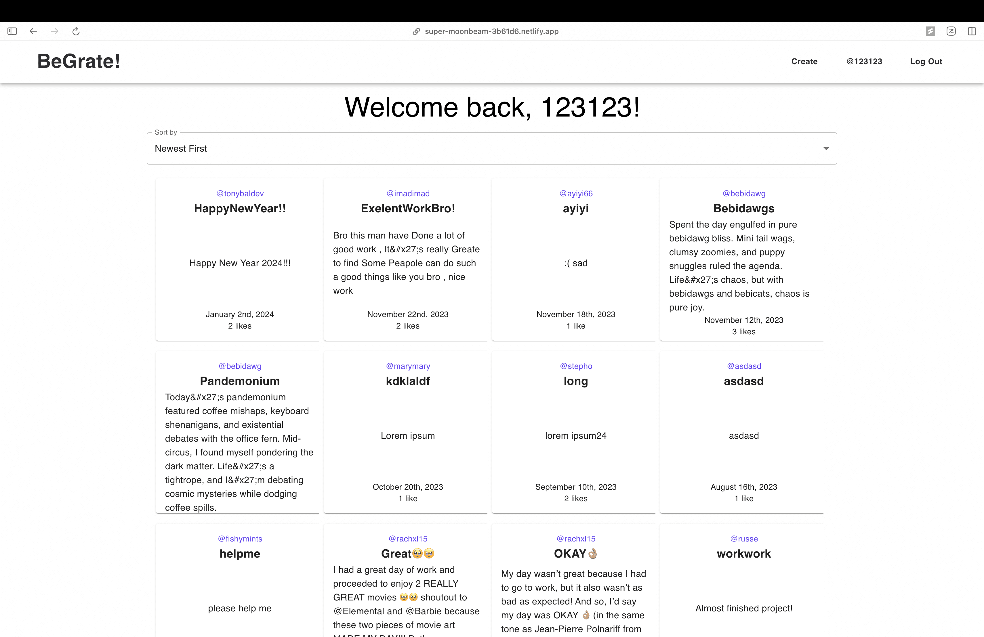This screenshot has width=984, height=637.
Task: Click the November 18th, 2023 date text
Action: [576, 314]
